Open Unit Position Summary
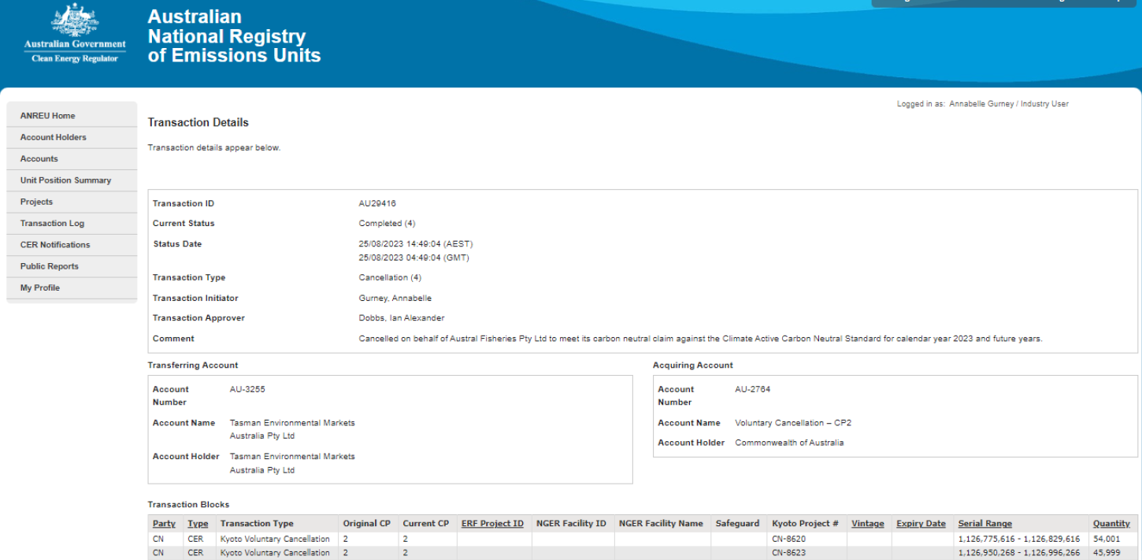Viewport: 1142px width, 560px height. [x=65, y=180]
